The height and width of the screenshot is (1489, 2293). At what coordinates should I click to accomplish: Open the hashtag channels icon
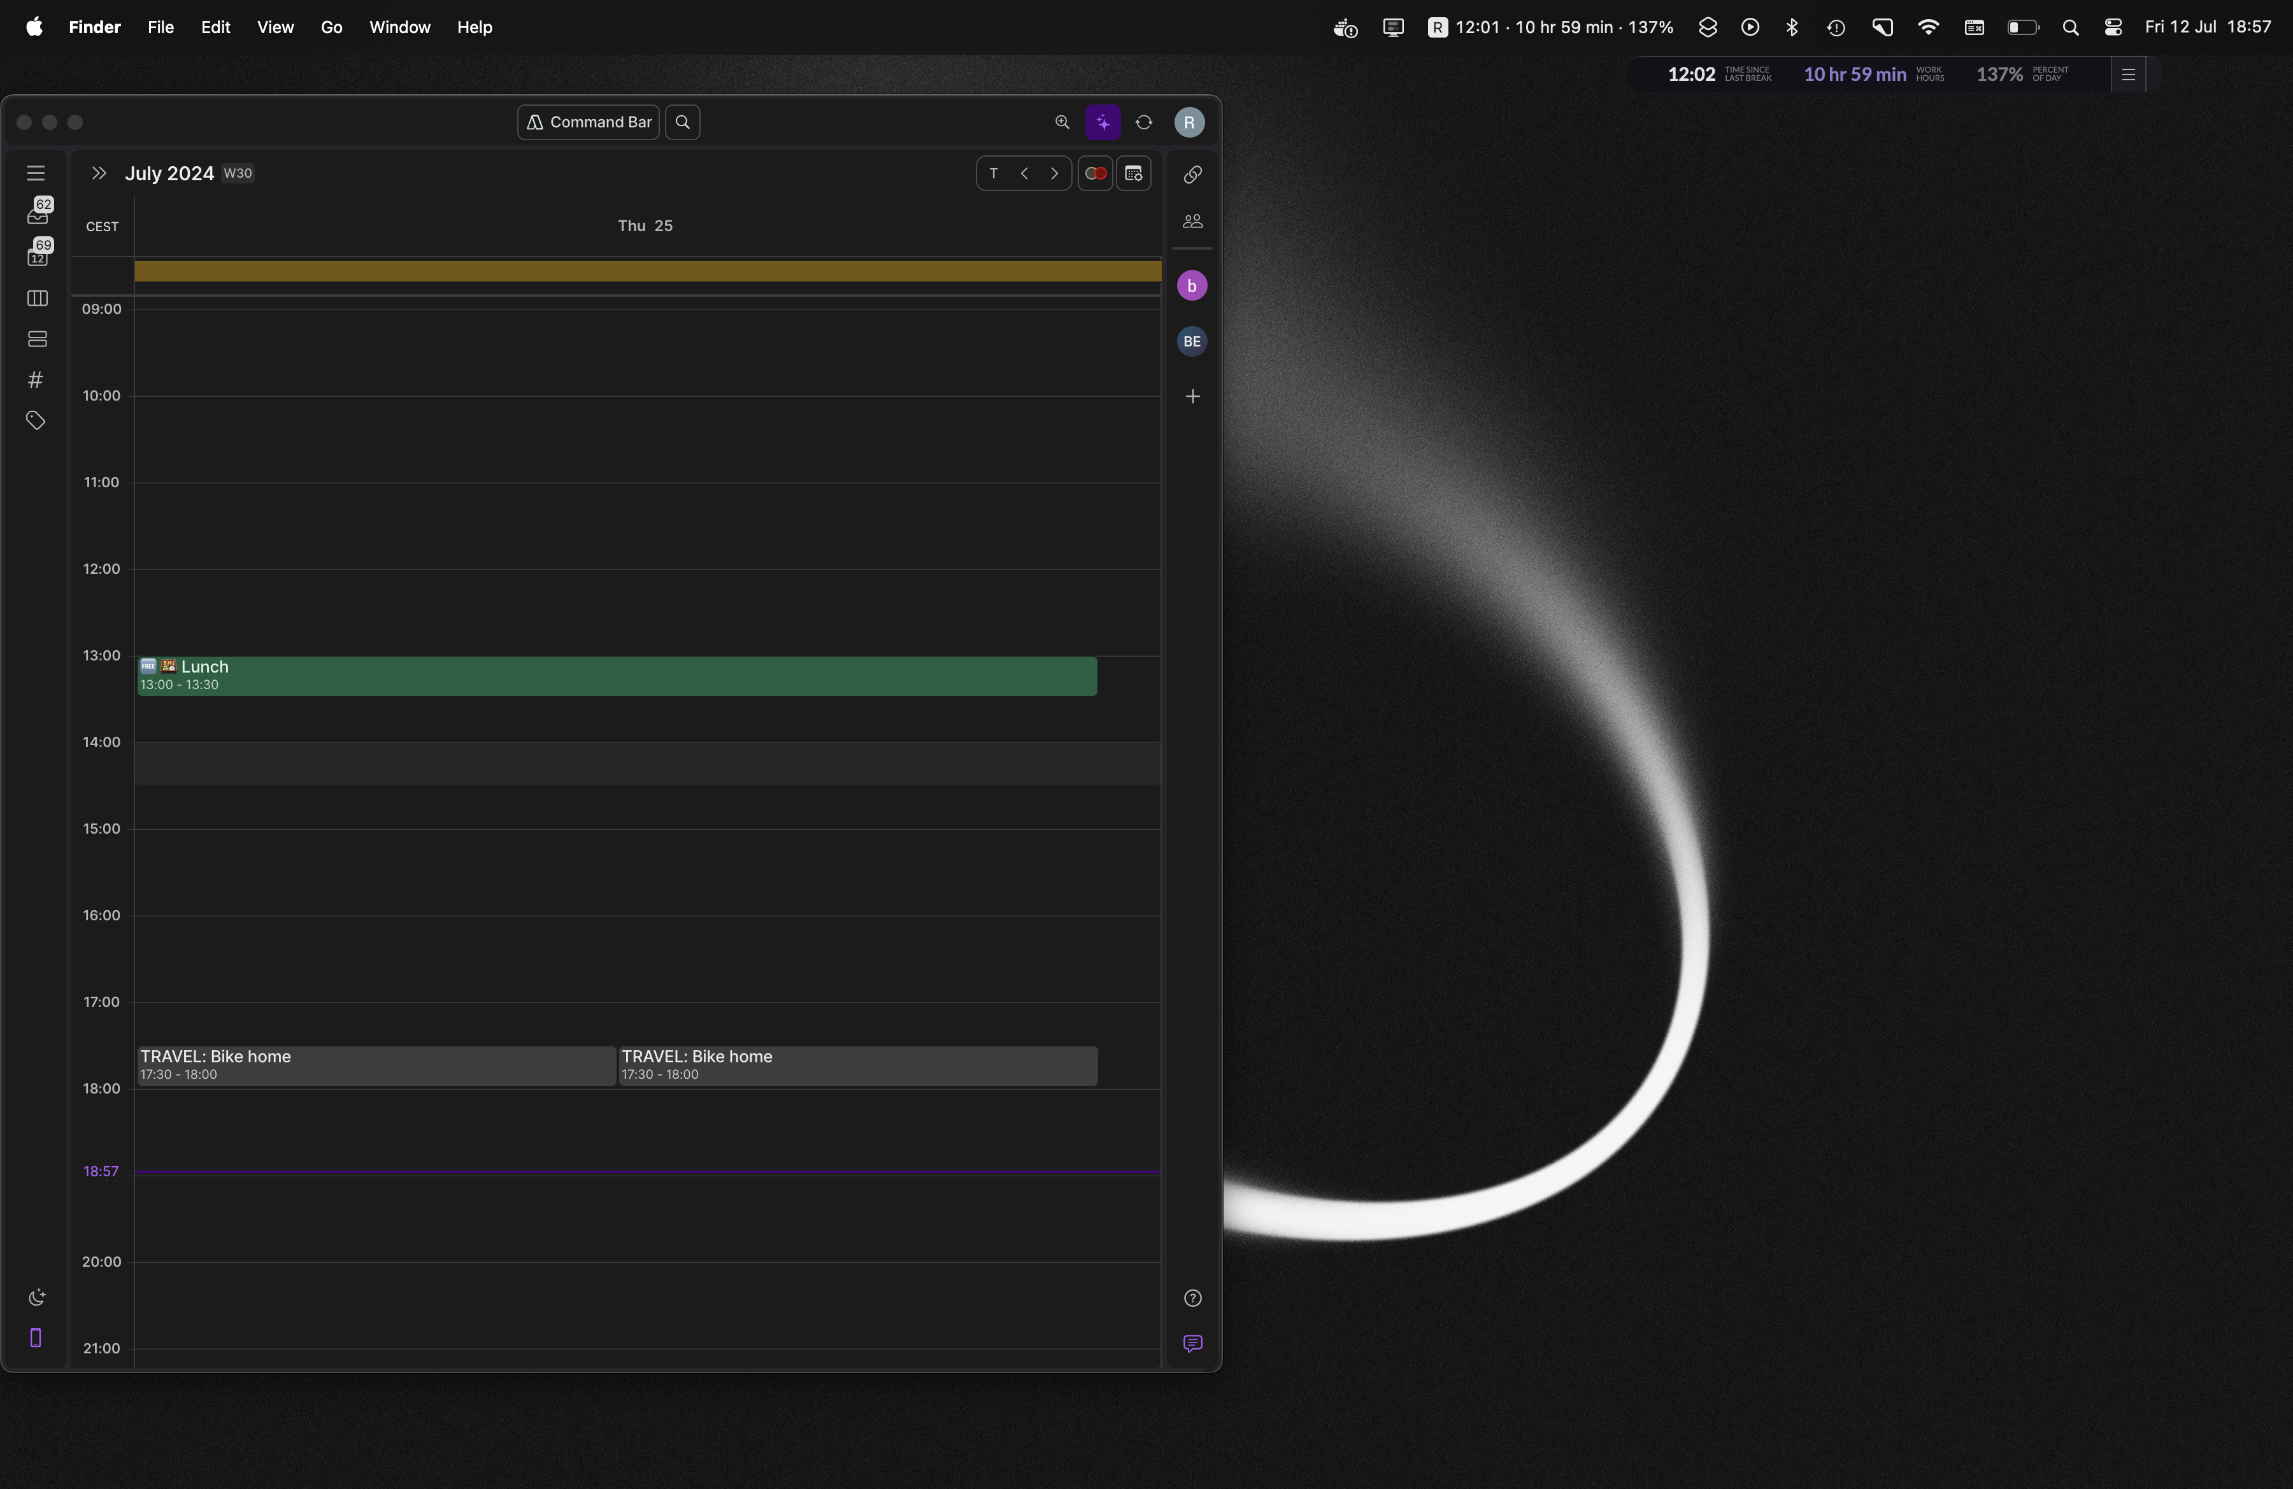click(x=36, y=380)
